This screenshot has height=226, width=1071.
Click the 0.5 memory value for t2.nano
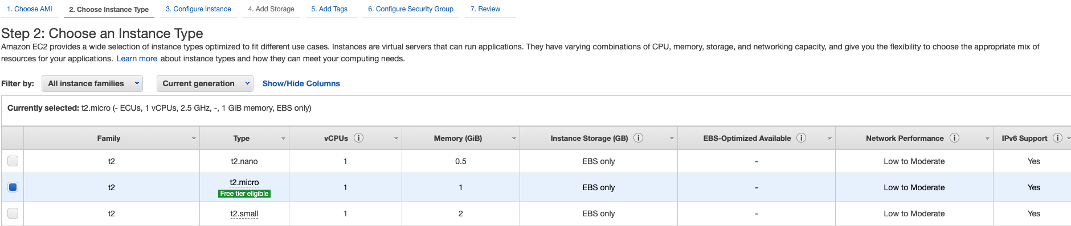pos(461,161)
